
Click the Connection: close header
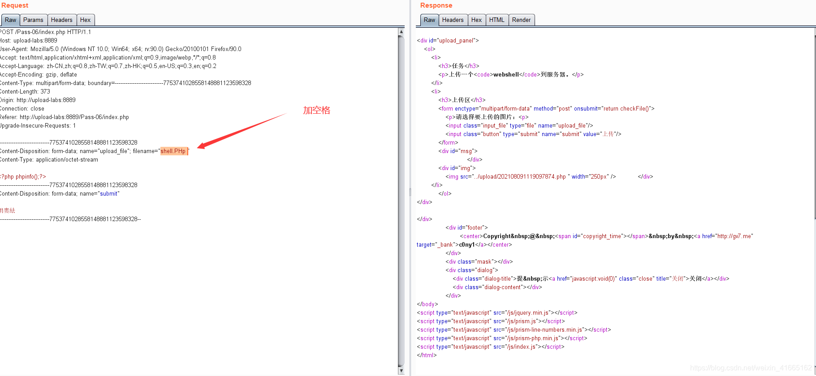click(22, 109)
